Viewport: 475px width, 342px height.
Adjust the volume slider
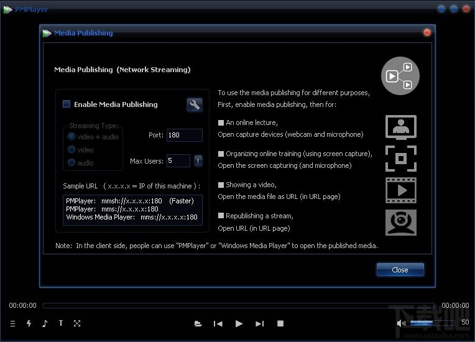click(433, 323)
